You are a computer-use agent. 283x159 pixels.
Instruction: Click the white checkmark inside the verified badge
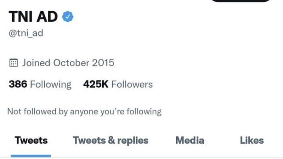(x=68, y=17)
